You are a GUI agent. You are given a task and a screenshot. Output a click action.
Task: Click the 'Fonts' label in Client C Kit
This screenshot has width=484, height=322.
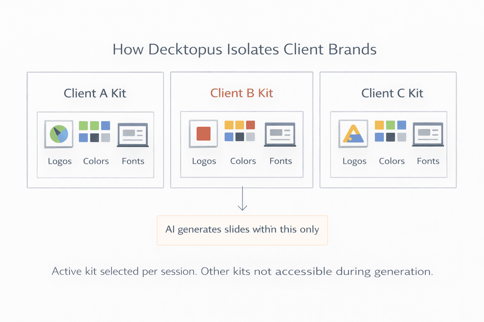click(428, 161)
